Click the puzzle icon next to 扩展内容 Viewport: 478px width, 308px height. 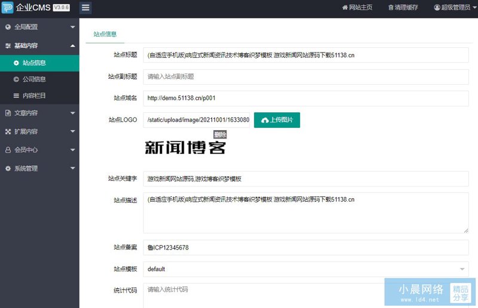(x=8, y=131)
